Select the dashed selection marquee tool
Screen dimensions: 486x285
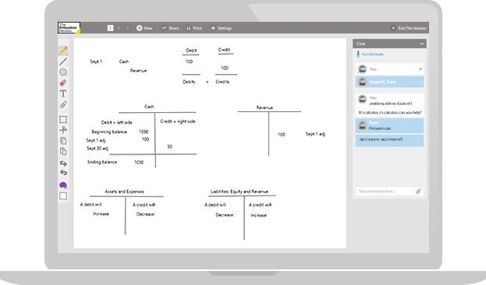63,119
